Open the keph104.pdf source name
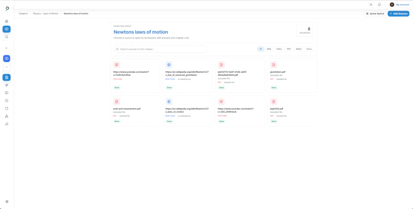 (277, 109)
